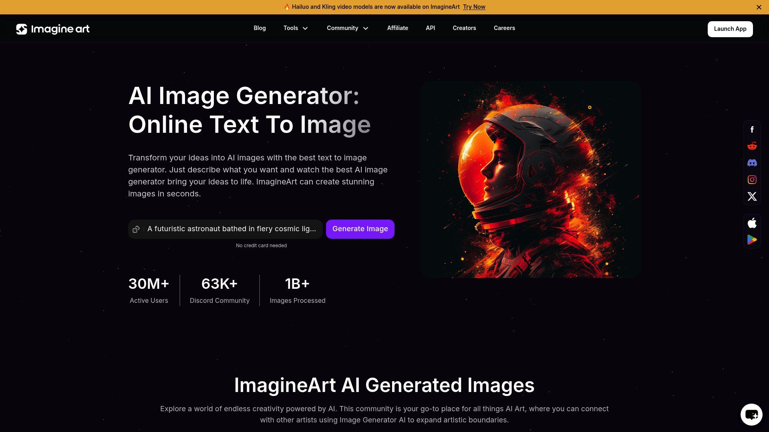Navigate to the Careers page
The width and height of the screenshot is (769, 432).
[x=504, y=28]
